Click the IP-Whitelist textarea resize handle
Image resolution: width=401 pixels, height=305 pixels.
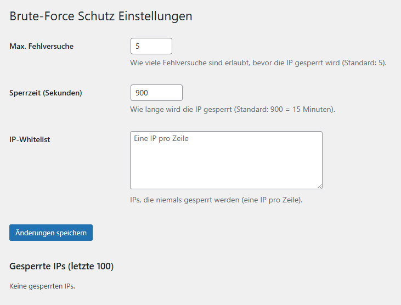tap(320, 187)
